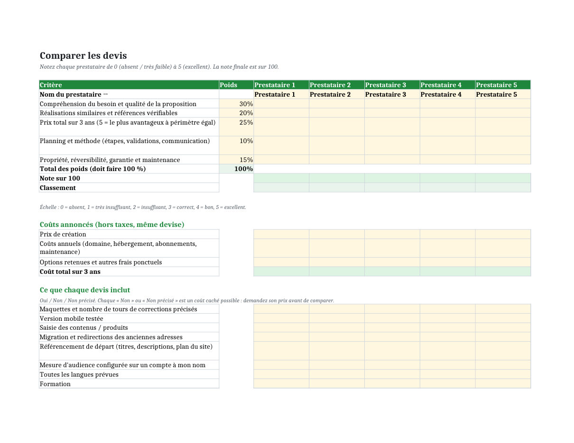Click the "Formation" row label
The width and height of the screenshot is (574, 443).
129,384
